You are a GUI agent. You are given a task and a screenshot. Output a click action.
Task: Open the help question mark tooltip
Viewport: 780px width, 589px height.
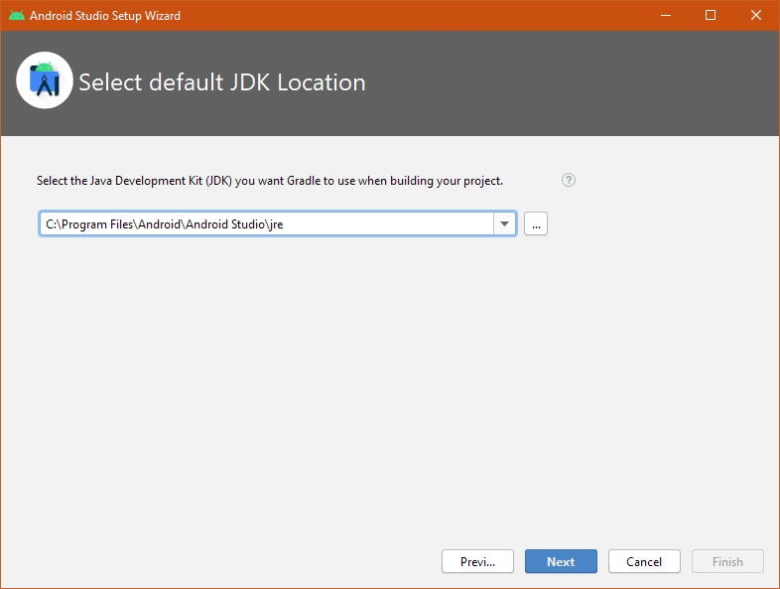569,180
